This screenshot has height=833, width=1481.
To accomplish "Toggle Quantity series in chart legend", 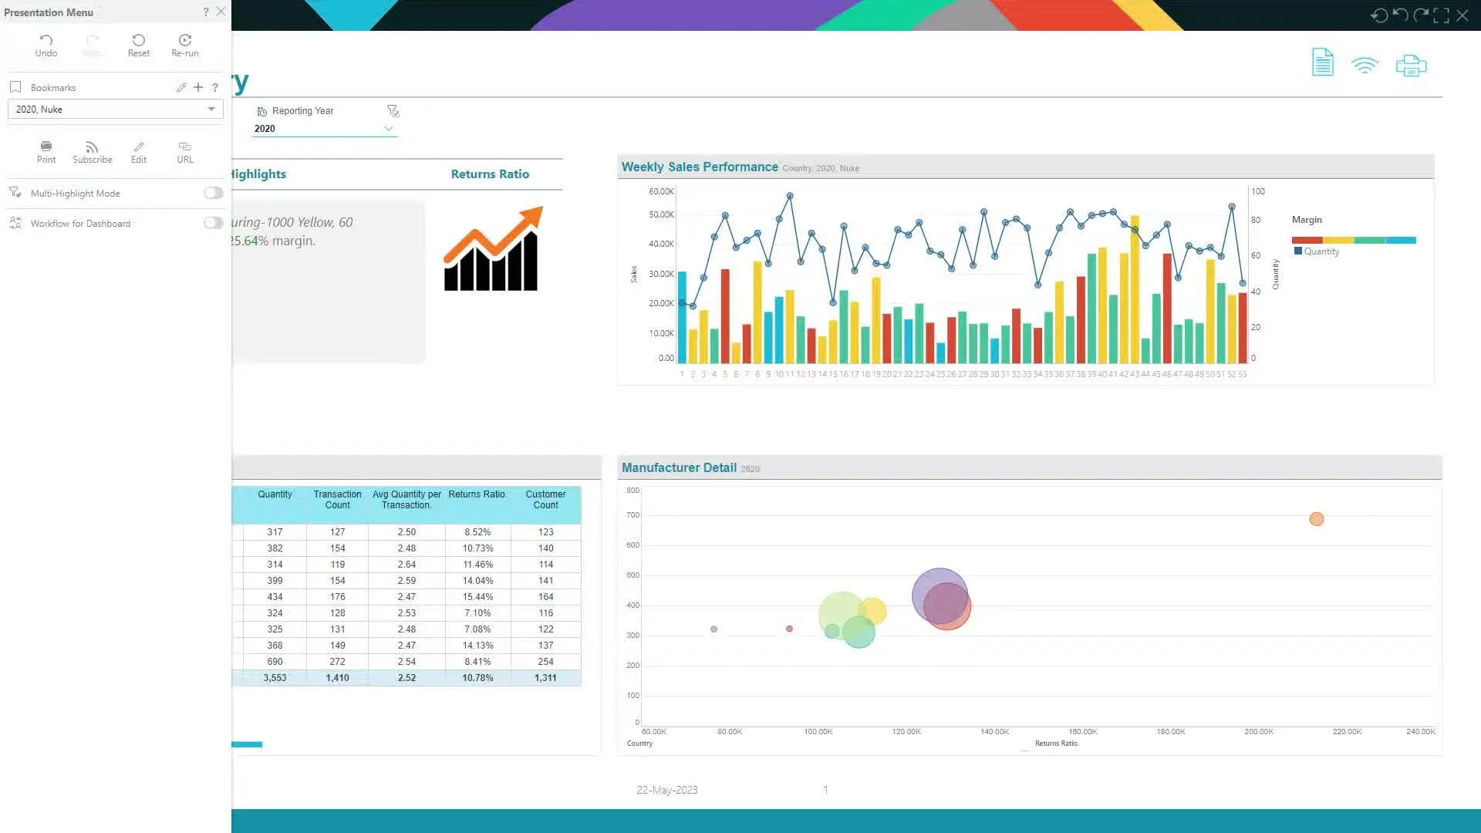I will pyautogui.click(x=1321, y=251).
